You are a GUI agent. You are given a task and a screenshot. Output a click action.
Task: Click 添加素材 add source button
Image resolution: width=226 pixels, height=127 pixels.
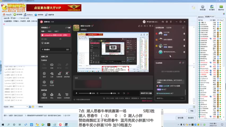click(x=46, y=50)
